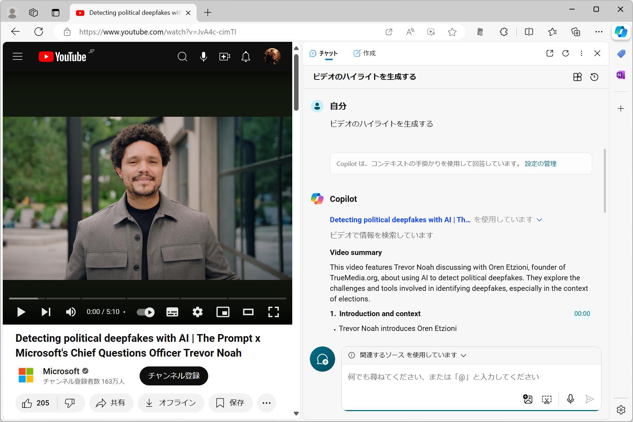Use microphone in Copilot chat

[571, 399]
